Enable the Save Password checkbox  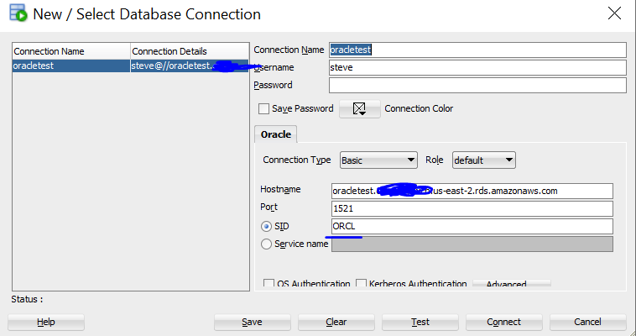tap(264, 109)
